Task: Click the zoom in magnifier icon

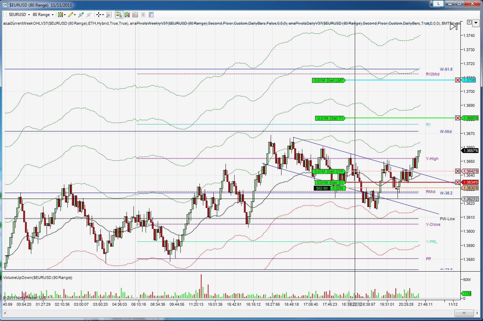Action: pos(81,15)
